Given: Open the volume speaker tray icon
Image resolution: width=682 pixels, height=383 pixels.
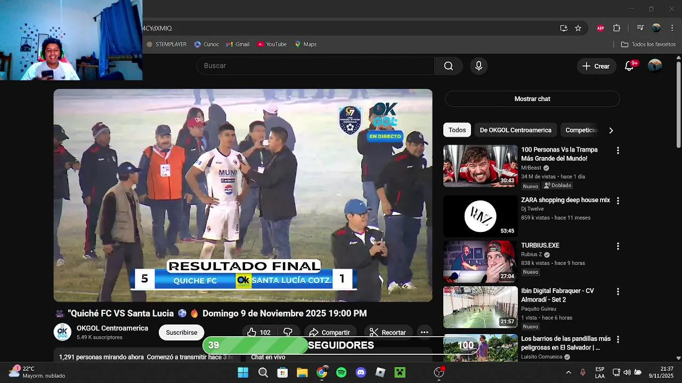Looking at the screenshot, I should [627, 372].
